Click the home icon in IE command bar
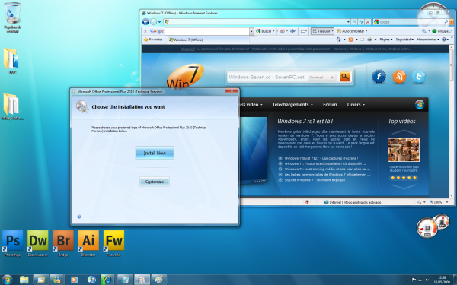This screenshot has width=457, height=285. [339, 40]
